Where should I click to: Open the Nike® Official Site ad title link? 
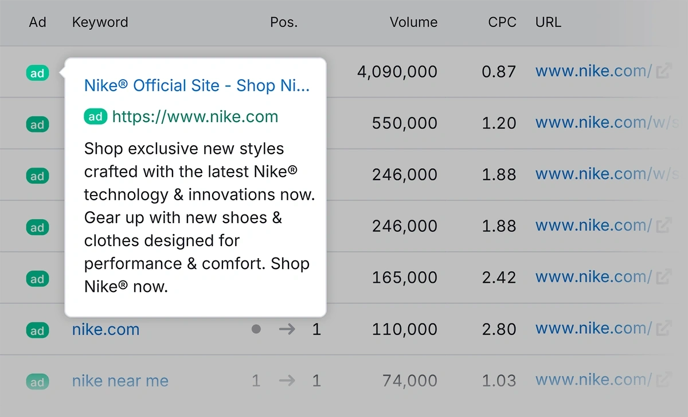click(197, 85)
